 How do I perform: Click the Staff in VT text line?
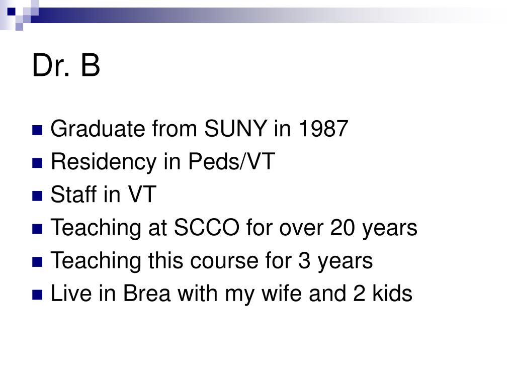(x=103, y=195)
